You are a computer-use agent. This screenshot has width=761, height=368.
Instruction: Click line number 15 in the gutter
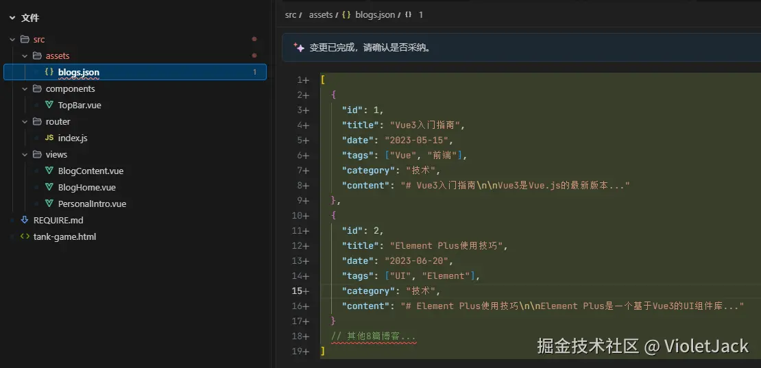(x=299, y=291)
